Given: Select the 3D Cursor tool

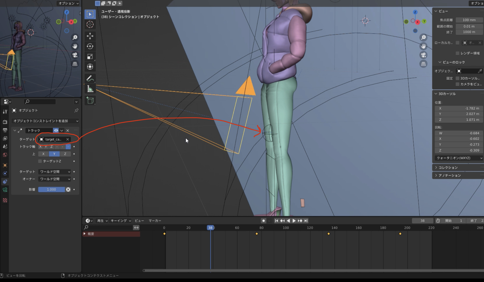Looking at the screenshot, I should click(90, 25).
